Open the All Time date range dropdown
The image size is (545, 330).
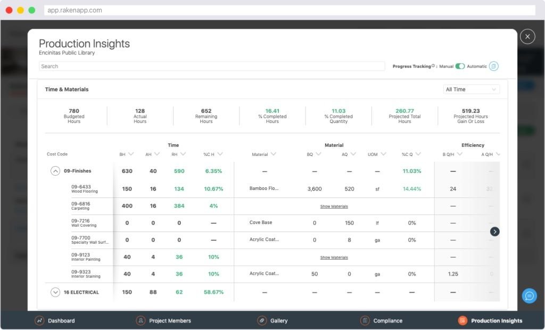pyautogui.click(x=472, y=89)
